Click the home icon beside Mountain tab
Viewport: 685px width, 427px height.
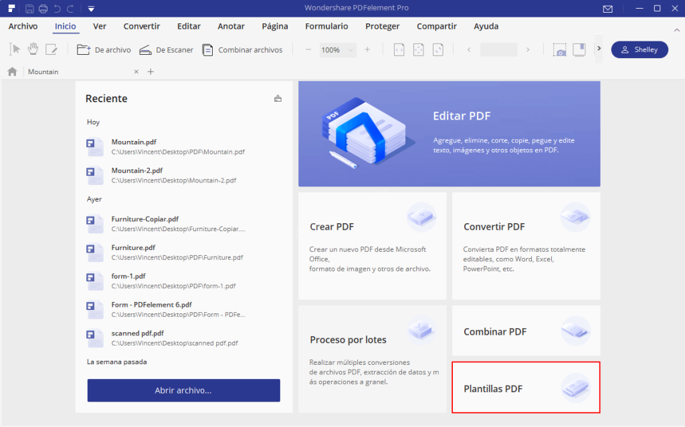point(12,72)
